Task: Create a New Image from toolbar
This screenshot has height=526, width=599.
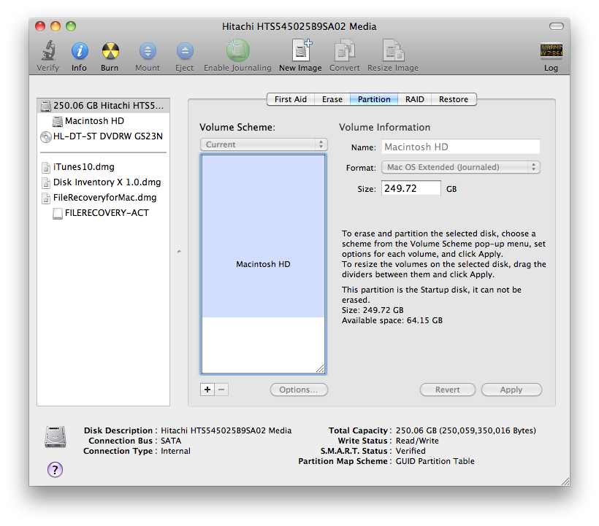Action: click(x=302, y=50)
